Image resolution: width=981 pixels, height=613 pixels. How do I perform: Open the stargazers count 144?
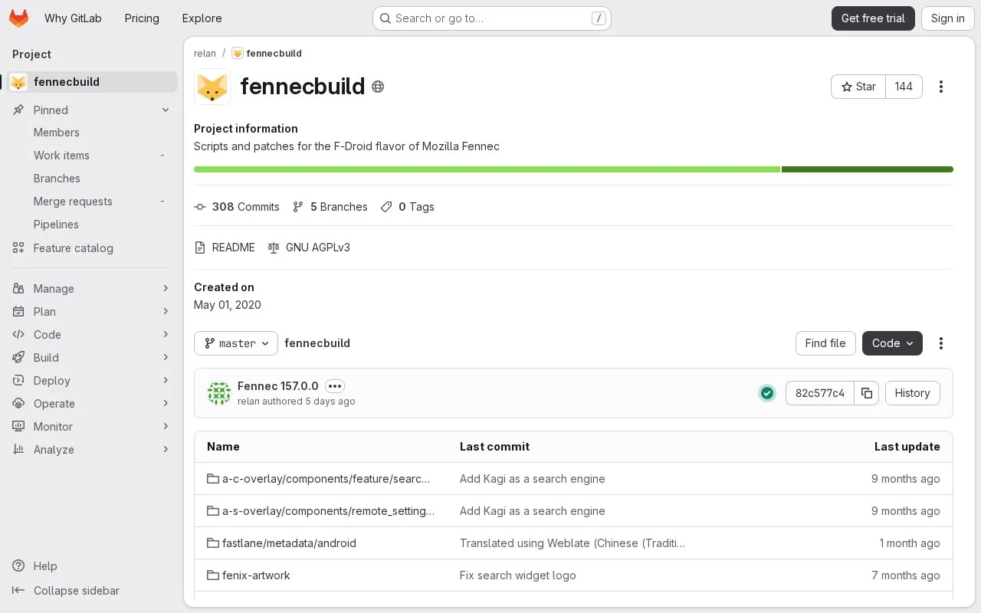point(904,87)
